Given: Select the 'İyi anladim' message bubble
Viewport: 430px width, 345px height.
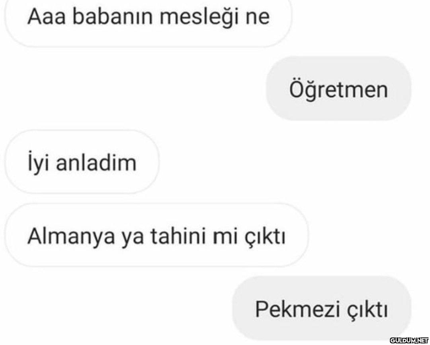Looking at the screenshot, I should (x=82, y=162).
